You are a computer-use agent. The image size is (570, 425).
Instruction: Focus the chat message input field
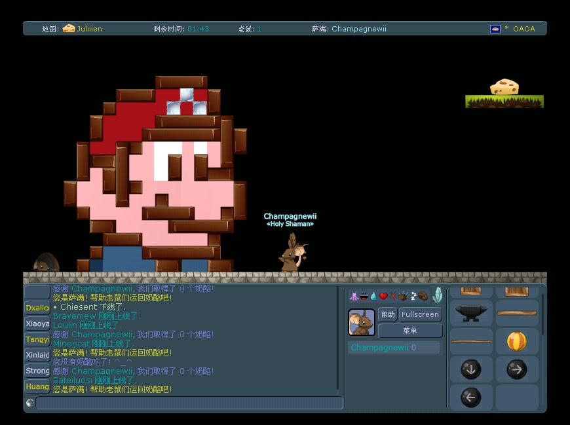pos(189,403)
